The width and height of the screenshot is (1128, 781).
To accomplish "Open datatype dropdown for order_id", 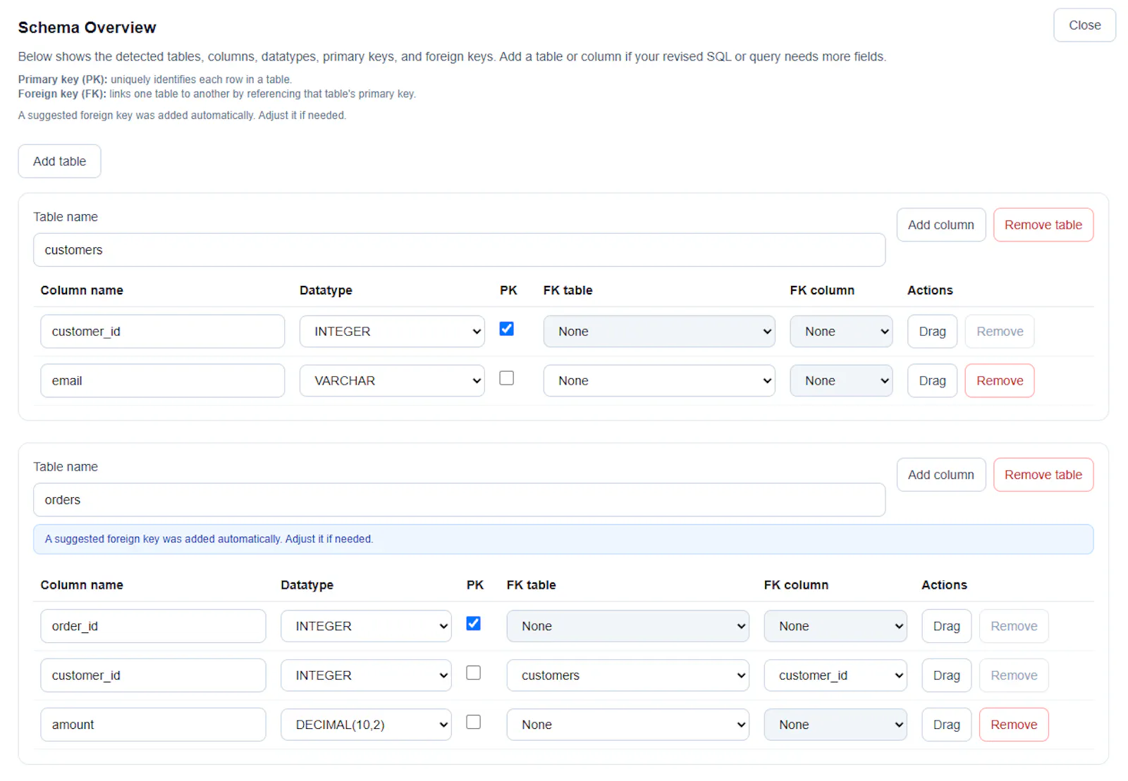I will point(366,626).
